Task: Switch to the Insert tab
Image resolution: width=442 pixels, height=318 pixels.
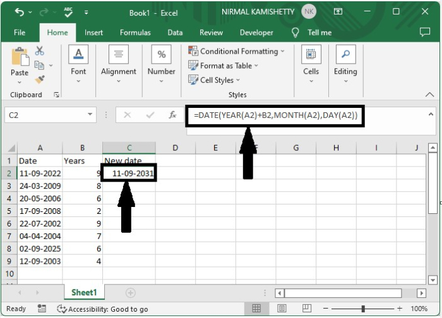Action: 93,33
